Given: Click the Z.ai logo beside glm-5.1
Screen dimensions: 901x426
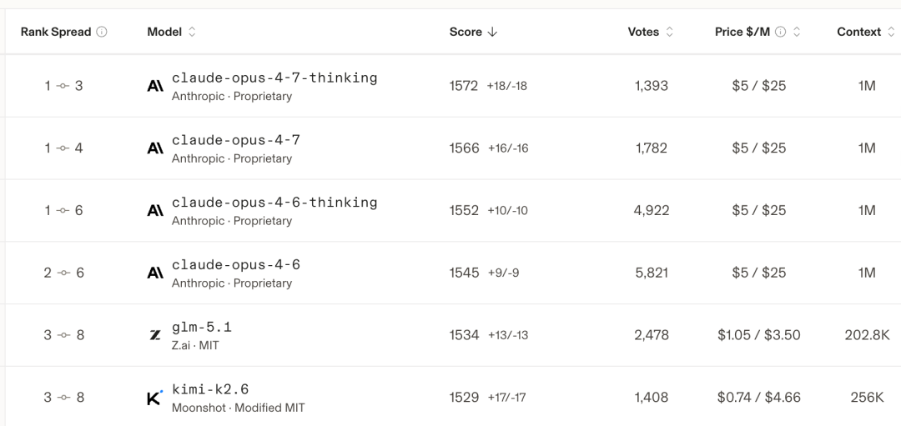Looking at the screenshot, I should pos(155,335).
